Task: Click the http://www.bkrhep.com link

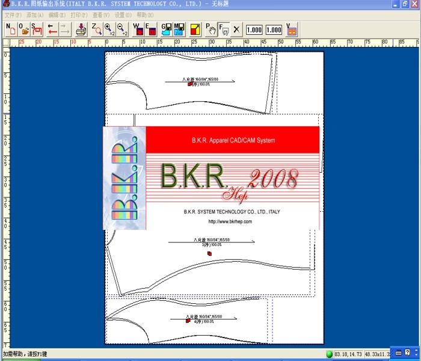Action: (230, 221)
